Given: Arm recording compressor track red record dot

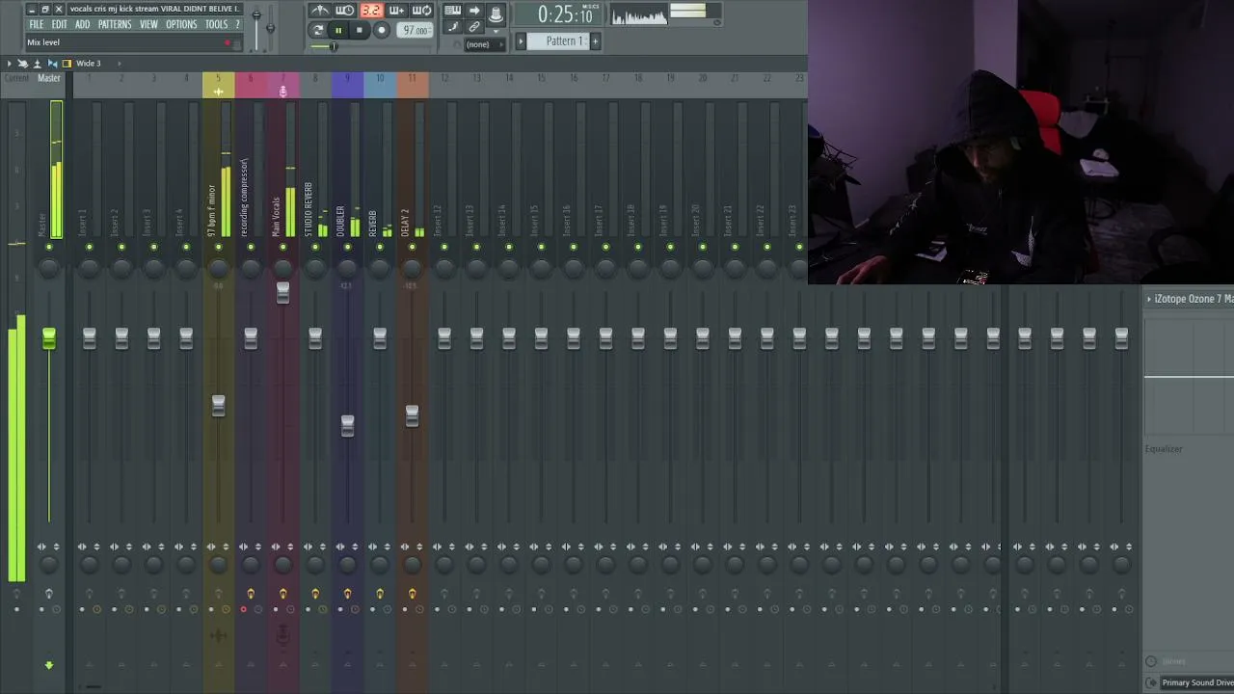Looking at the screenshot, I should coord(243,609).
